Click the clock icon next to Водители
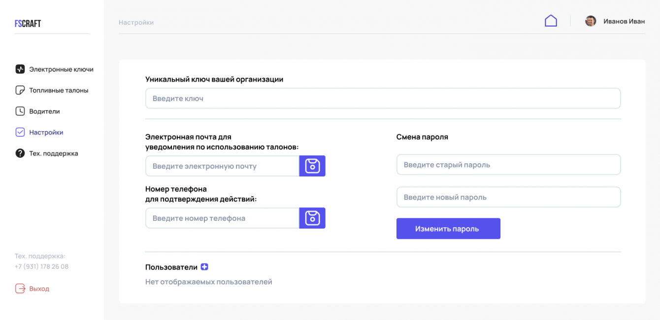This screenshot has width=660, height=320. (x=20, y=111)
